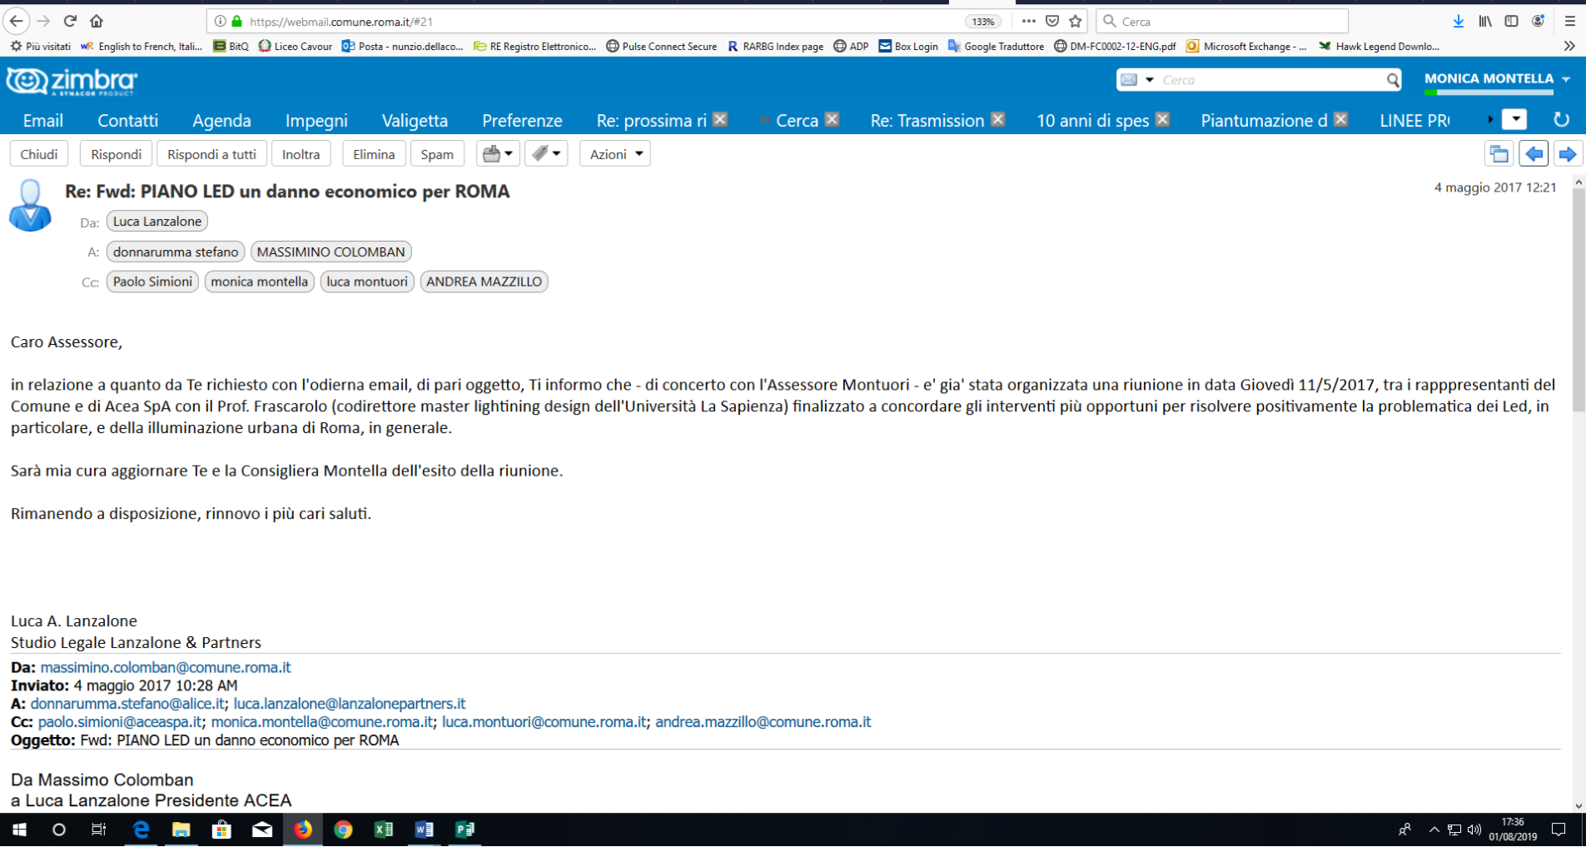Open Word from the taskbar
This screenshot has height=847, width=1586.
(424, 830)
